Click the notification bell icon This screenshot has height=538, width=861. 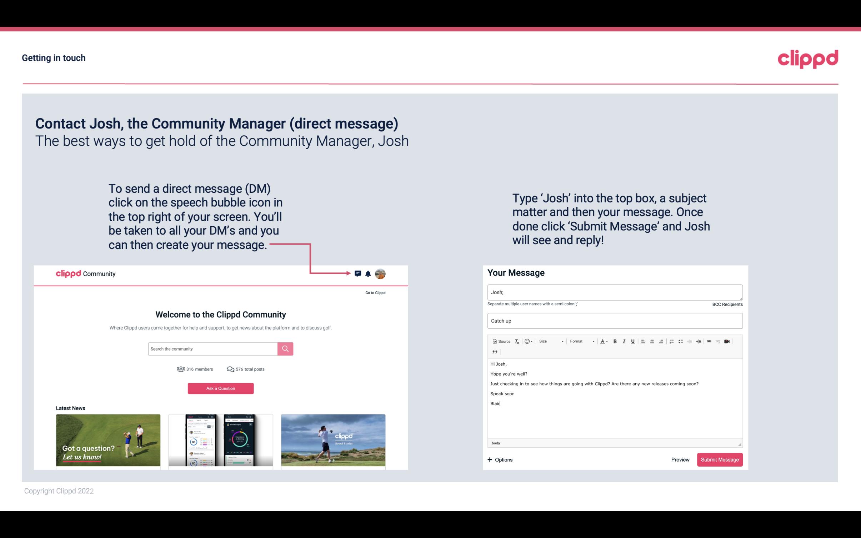[x=369, y=273]
